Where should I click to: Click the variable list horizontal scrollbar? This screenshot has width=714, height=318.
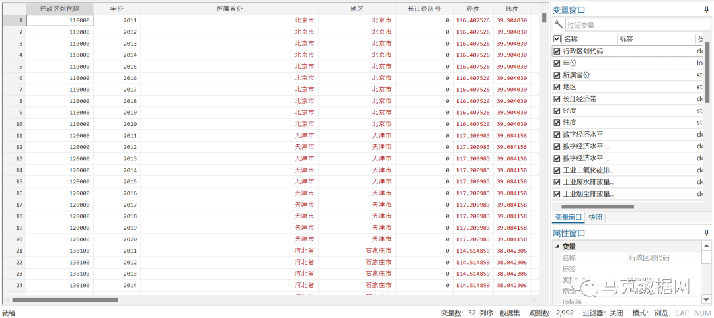[x=598, y=207]
